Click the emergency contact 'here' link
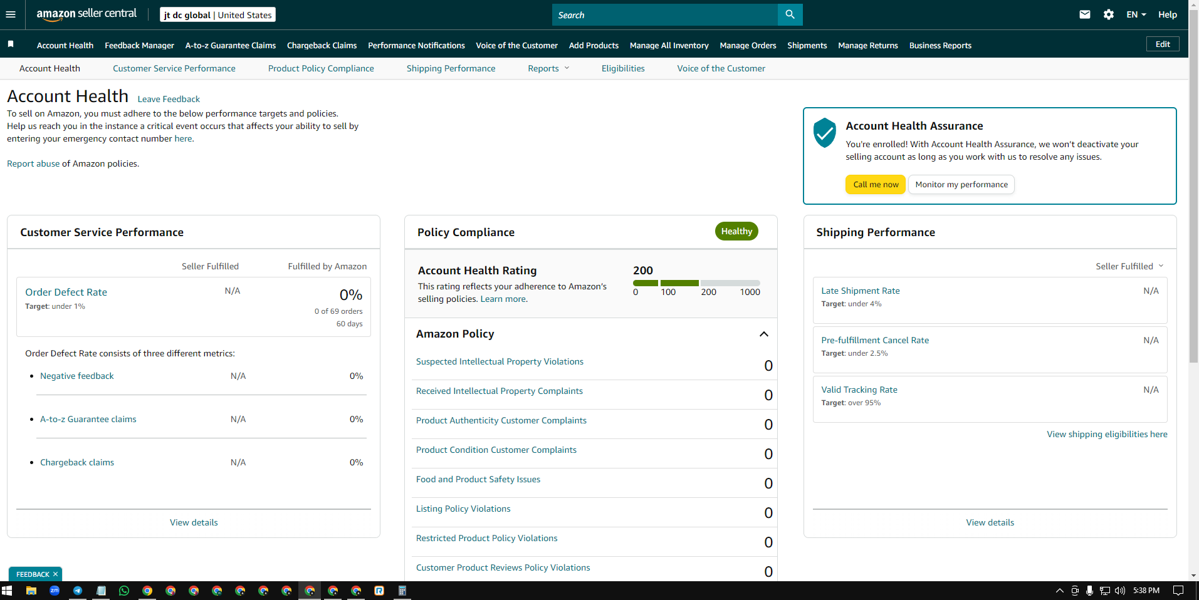This screenshot has height=600, width=1199. 183,138
